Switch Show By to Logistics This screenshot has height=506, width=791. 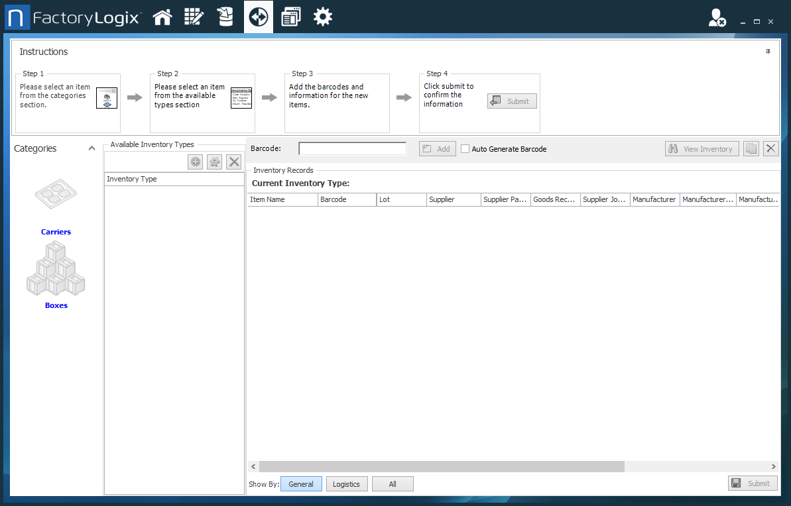[x=347, y=483]
